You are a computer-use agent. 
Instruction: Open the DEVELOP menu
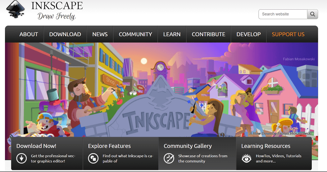(248, 34)
